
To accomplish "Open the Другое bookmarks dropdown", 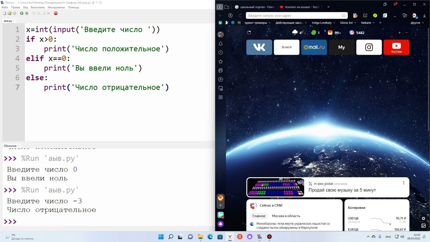I will point(417,23).
